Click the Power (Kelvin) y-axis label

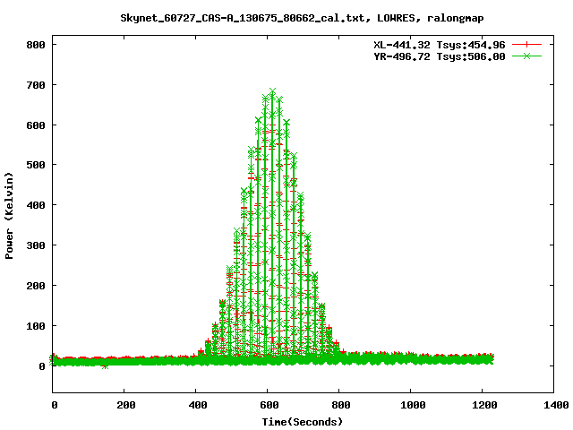click(x=9, y=215)
